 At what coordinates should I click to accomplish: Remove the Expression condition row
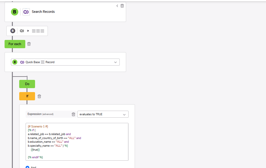73,114
